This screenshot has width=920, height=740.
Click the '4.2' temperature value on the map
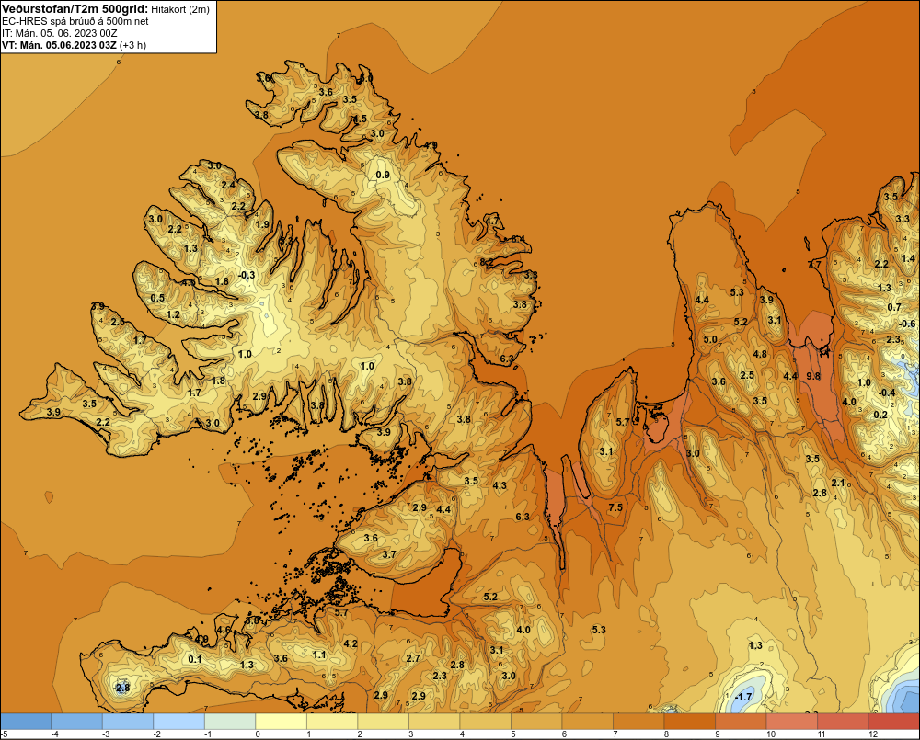[x=351, y=643]
